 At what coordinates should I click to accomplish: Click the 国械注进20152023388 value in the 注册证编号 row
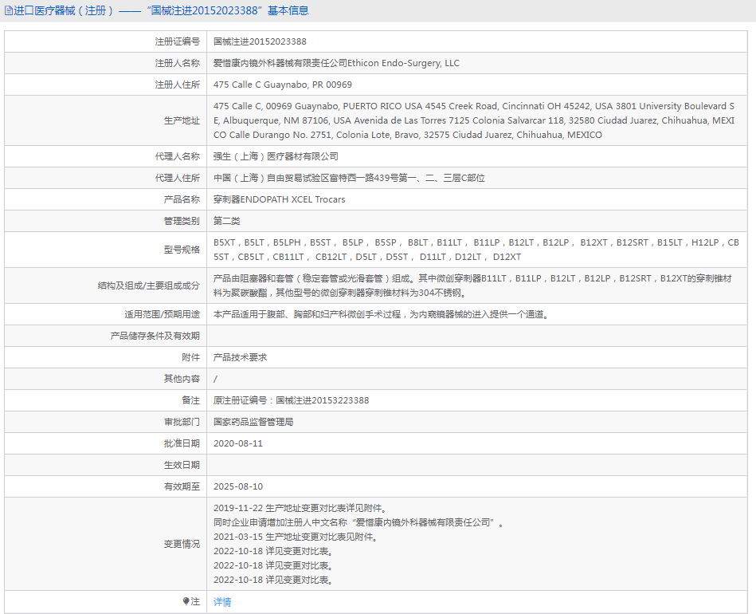click(260, 42)
